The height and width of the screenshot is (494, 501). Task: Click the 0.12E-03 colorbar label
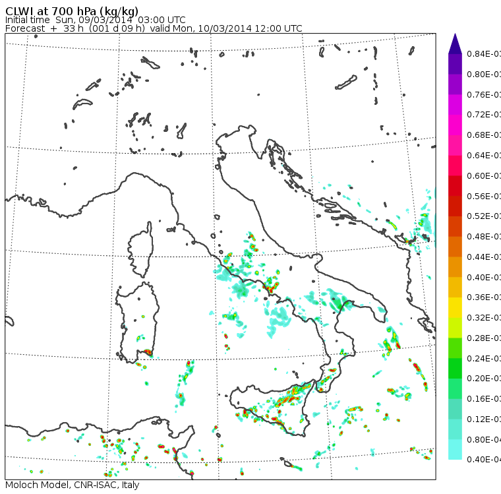[x=484, y=419]
